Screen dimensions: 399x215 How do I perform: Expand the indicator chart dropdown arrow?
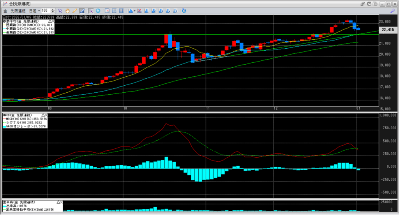pyautogui.click(x=134, y=11)
